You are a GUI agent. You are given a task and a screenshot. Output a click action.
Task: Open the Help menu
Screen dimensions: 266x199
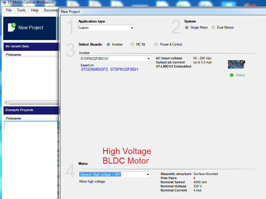tap(35, 10)
